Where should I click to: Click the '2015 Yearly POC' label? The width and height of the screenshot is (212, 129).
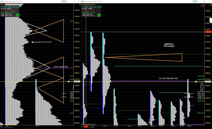(61, 67)
